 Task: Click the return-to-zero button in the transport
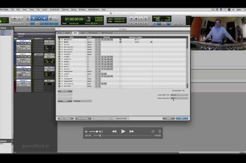point(131,24)
